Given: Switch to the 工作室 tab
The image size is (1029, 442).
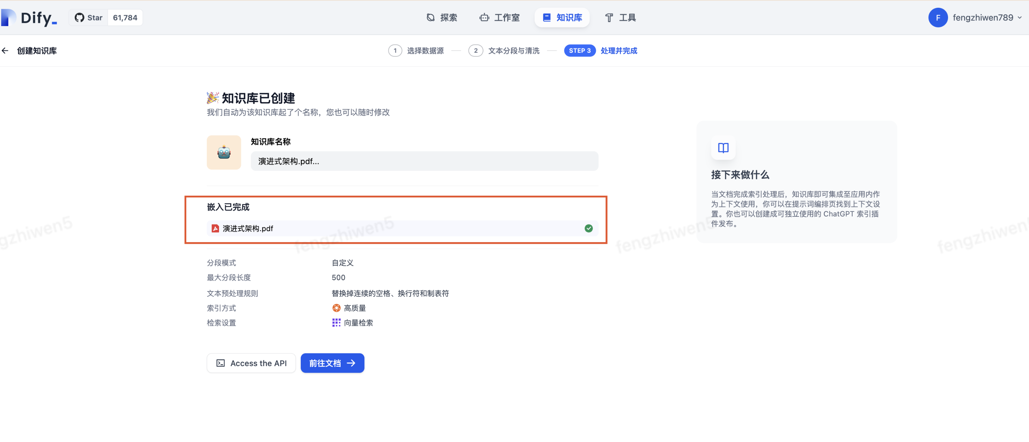Looking at the screenshot, I should coord(499,18).
